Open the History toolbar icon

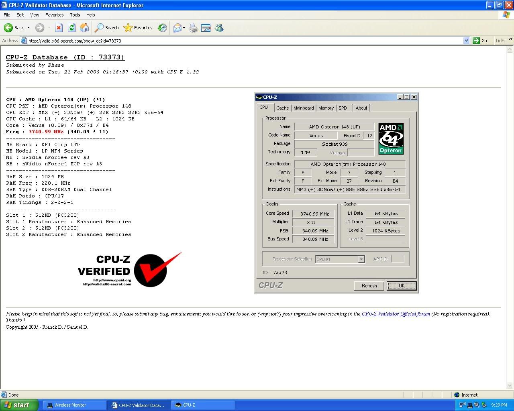click(x=162, y=28)
